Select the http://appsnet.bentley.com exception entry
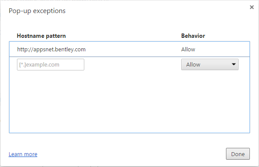The width and height of the screenshot is (259, 167). coord(129,49)
